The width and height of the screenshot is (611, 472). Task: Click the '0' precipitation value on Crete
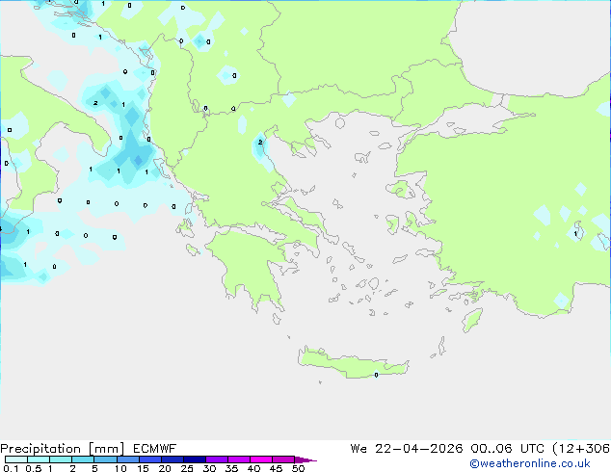376,375
